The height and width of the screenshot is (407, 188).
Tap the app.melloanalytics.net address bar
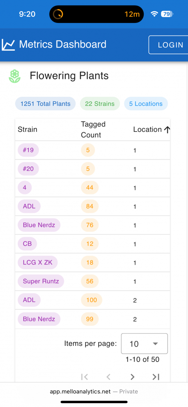pos(94,392)
